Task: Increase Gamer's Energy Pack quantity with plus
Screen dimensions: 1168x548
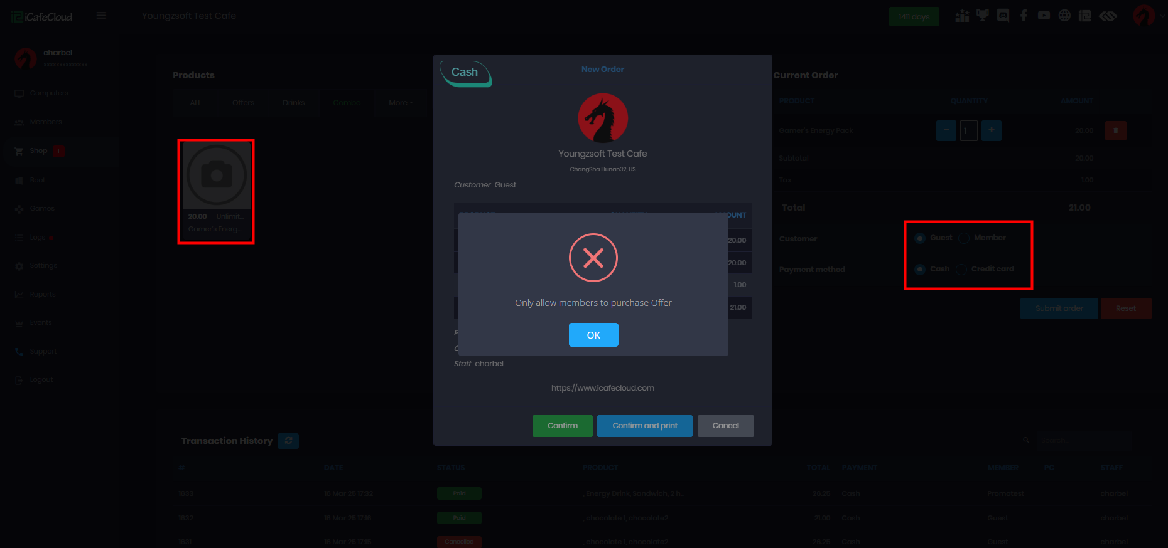Action: tap(992, 130)
